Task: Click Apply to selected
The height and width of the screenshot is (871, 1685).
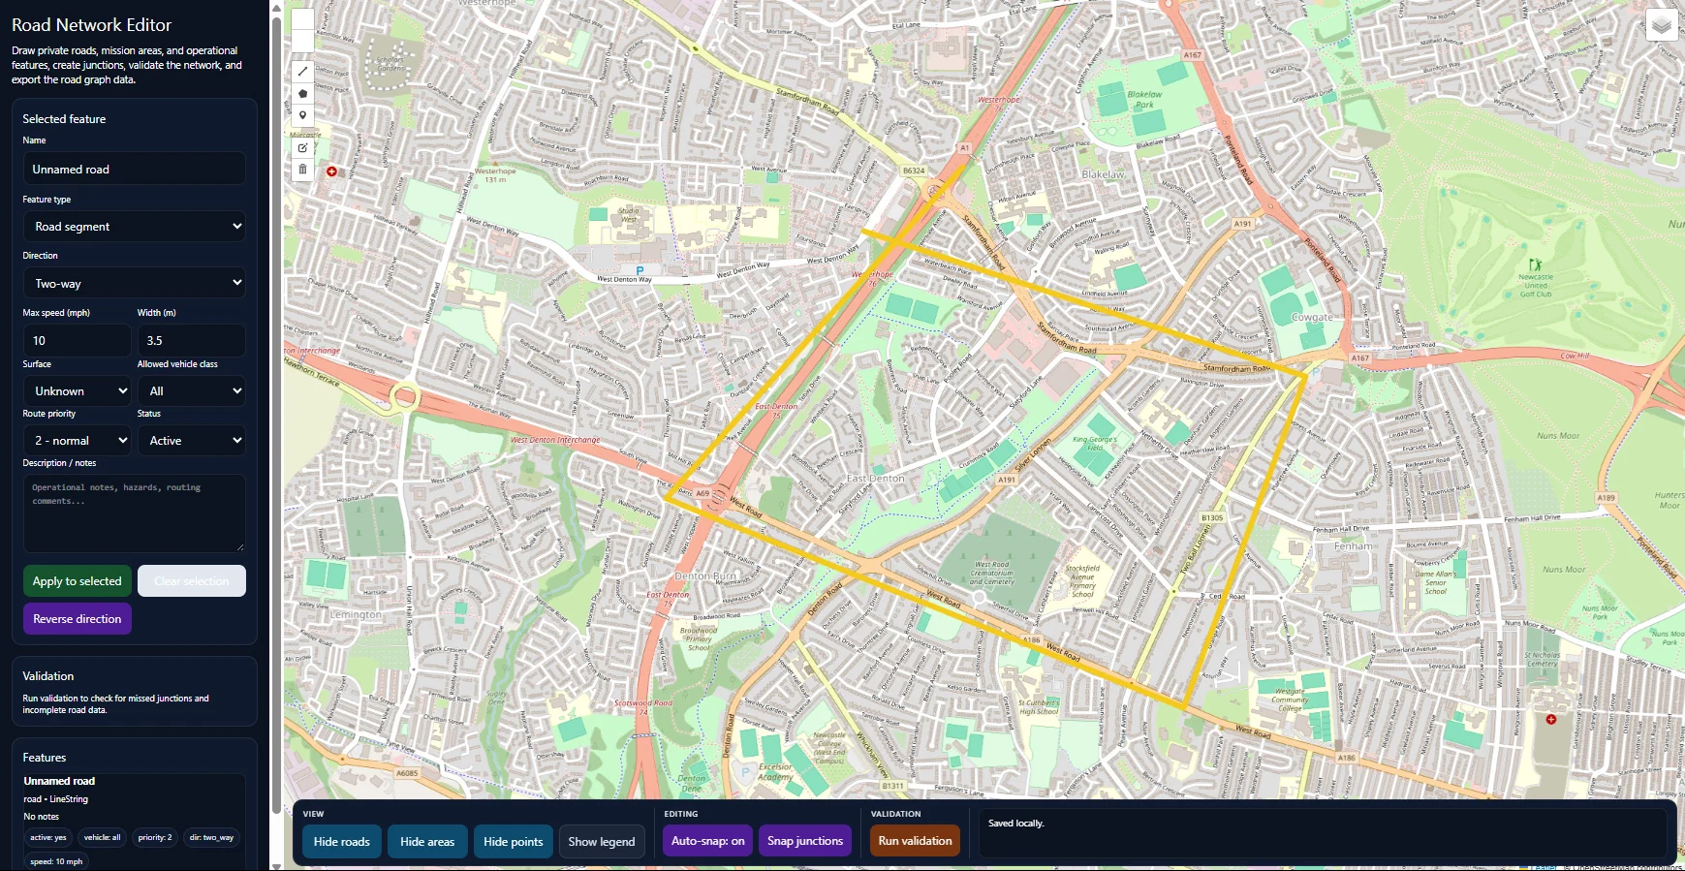Action: click(x=78, y=581)
